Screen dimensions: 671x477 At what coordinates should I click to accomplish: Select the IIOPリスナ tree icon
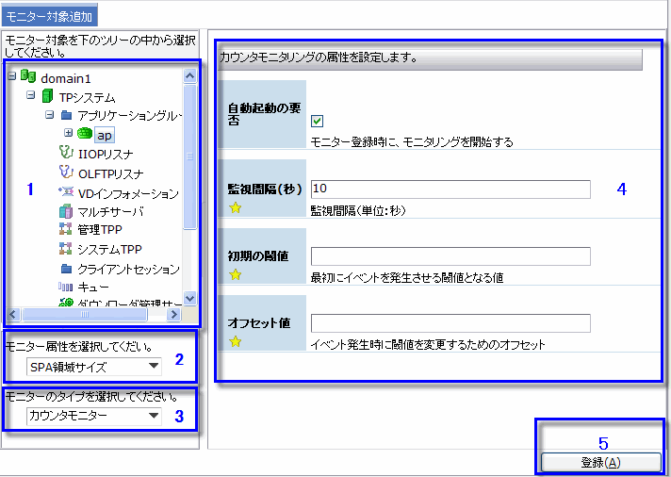(66, 154)
